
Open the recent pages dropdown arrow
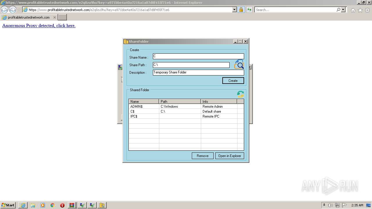19,10
